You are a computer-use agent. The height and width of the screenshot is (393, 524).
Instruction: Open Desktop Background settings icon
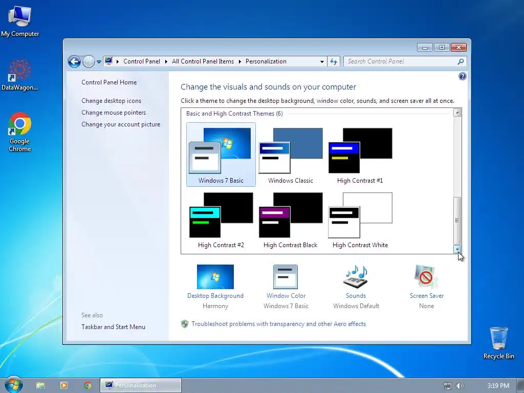215,277
